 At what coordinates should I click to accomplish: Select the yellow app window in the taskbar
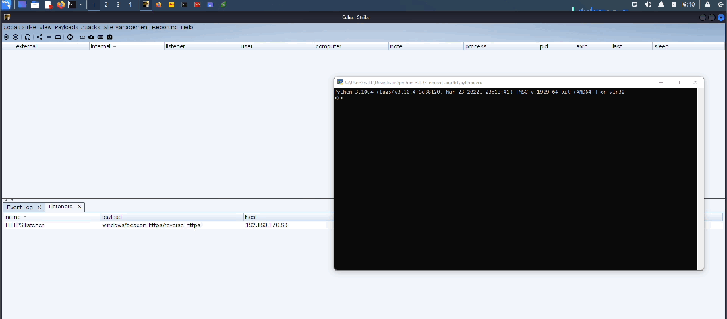pos(171,5)
